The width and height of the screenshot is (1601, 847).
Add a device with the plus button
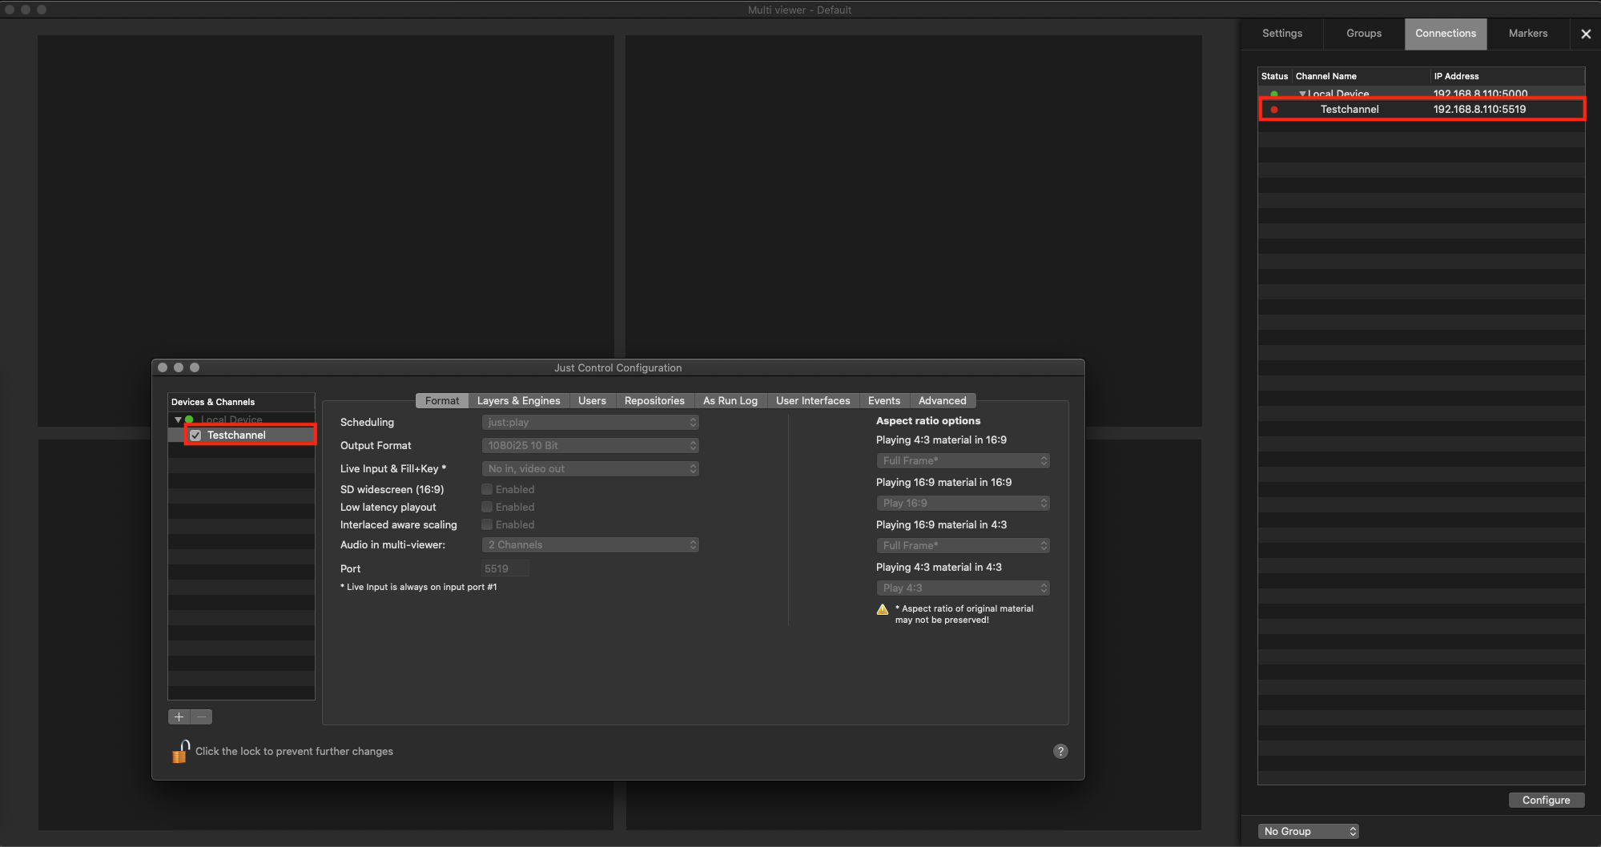179,717
